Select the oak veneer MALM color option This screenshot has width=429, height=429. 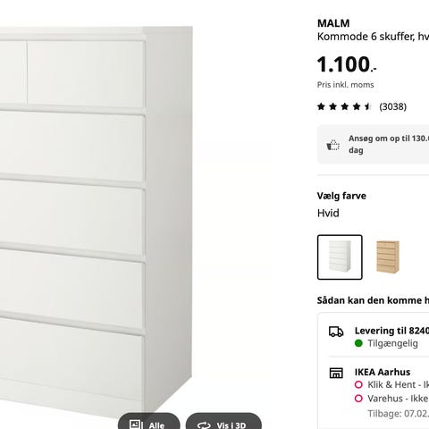(x=388, y=257)
